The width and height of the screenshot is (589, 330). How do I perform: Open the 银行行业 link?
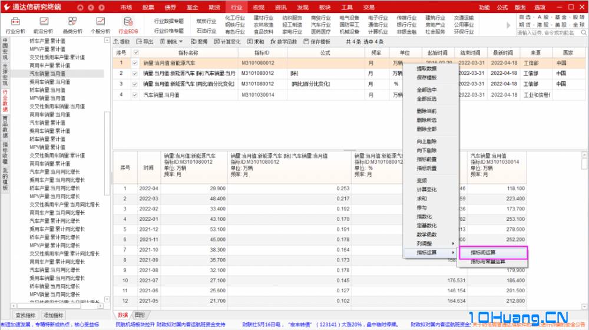(407, 25)
